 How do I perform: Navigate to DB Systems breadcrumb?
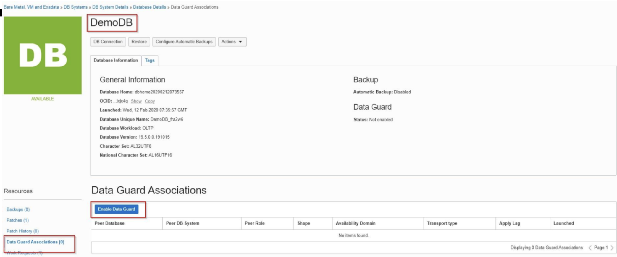pyautogui.click(x=75, y=7)
